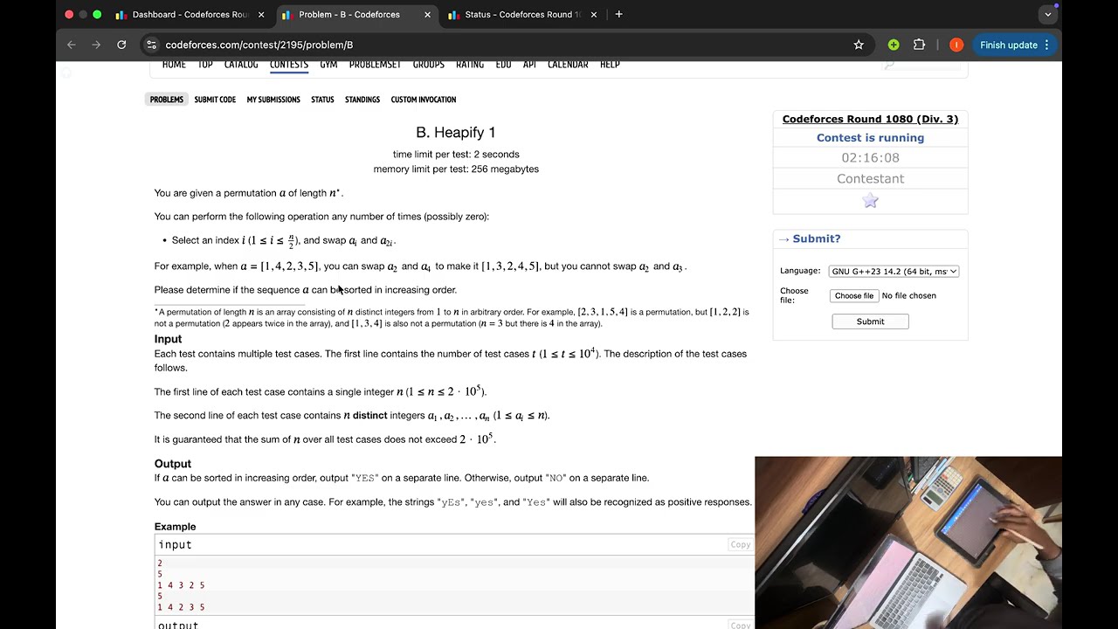Screen dimensions: 1118x629
Task: Open the orange profile avatar
Action: point(956,45)
